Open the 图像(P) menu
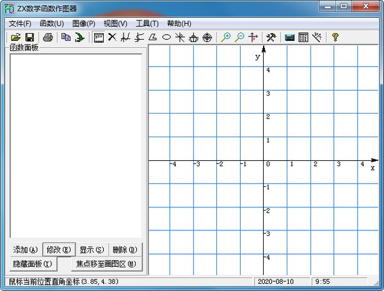This screenshot has width=384, height=291. coord(84,24)
